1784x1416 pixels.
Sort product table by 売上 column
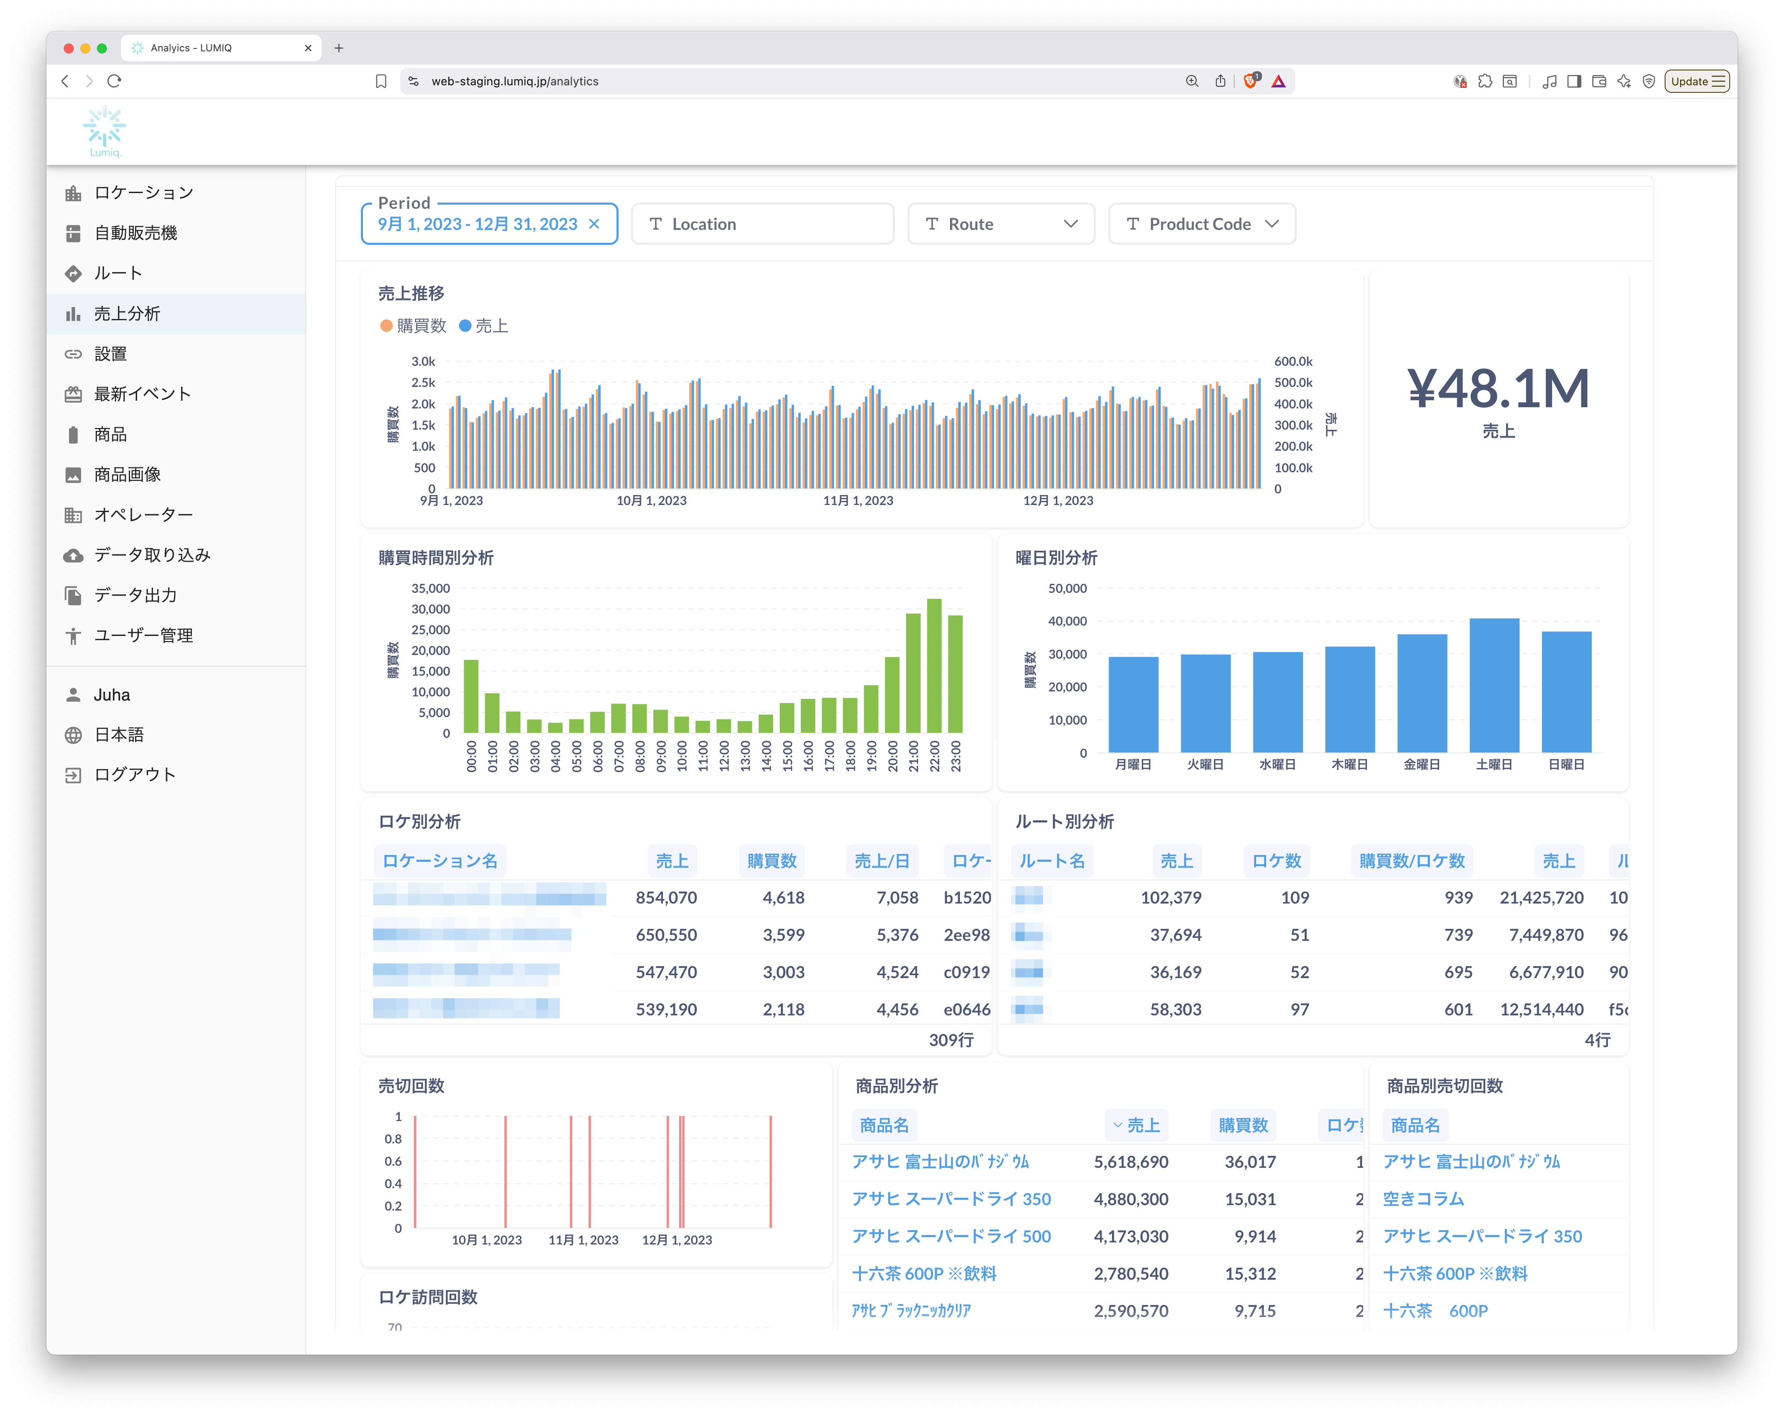1137,1126
